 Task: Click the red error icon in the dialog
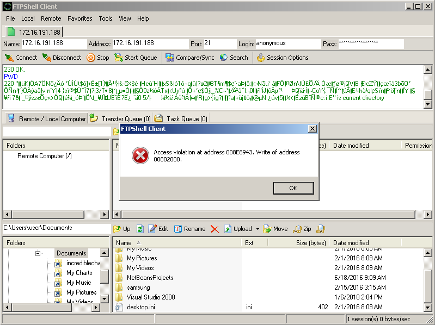tap(140, 155)
